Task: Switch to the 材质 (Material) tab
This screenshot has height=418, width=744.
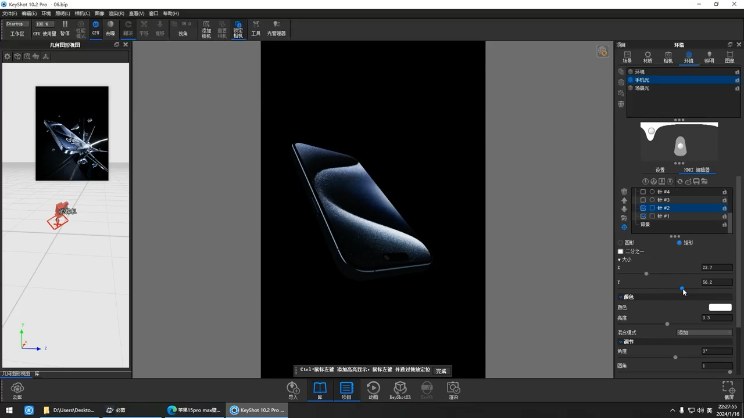Action: point(648,57)
